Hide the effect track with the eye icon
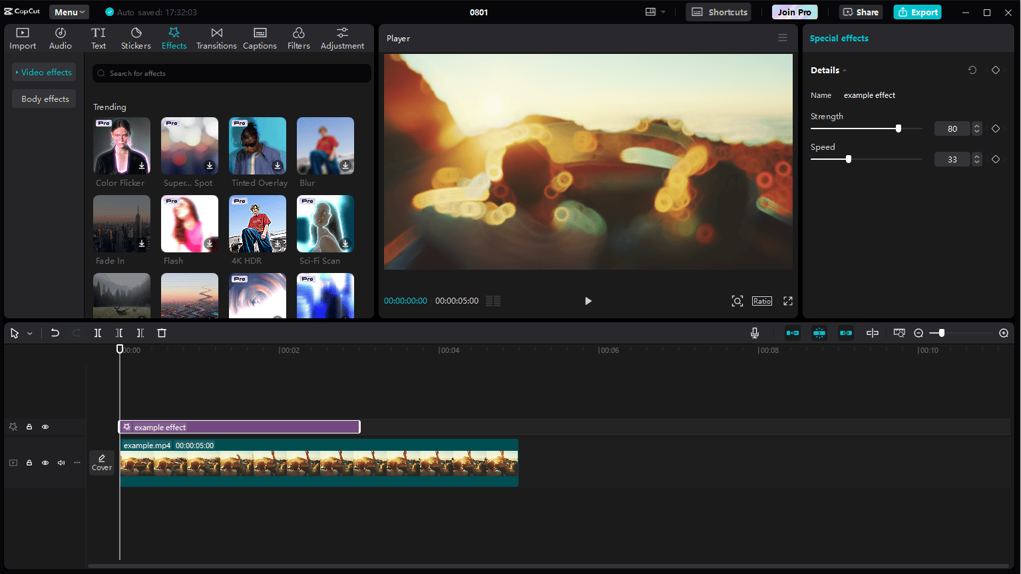This screenshot has width=1021, height=574. click(45, 427)
